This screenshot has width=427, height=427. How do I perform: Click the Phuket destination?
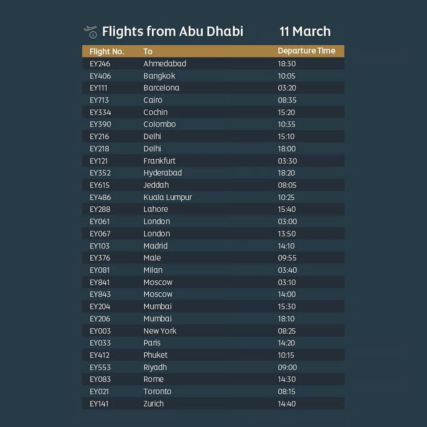156,355
